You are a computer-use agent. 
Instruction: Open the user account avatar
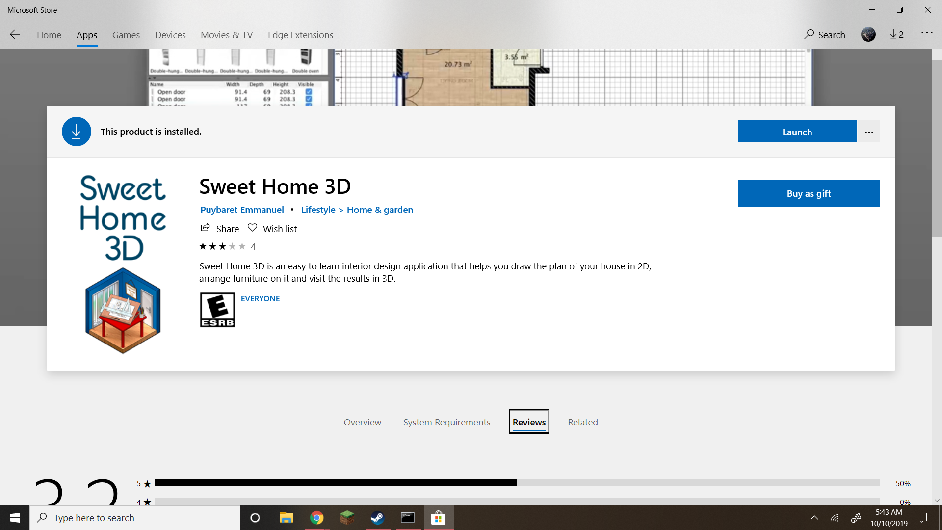tap(868, 34)
